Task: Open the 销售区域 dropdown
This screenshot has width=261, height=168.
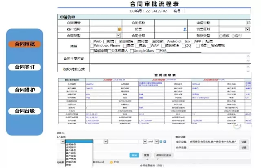Action: (248, 29)
